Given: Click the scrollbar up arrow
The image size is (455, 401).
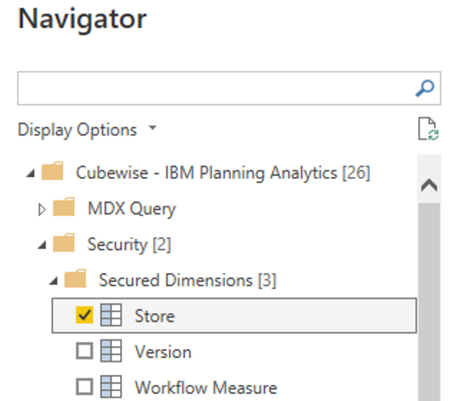Looking at the screenshot, I should [429, 185].
